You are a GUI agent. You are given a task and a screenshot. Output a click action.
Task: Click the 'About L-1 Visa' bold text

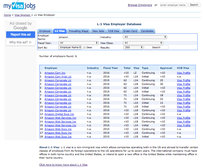coord(49,147)
